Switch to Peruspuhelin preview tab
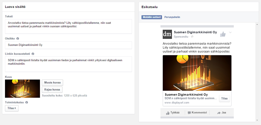Screen dimensions: 261x125 (x=172, y=17)
